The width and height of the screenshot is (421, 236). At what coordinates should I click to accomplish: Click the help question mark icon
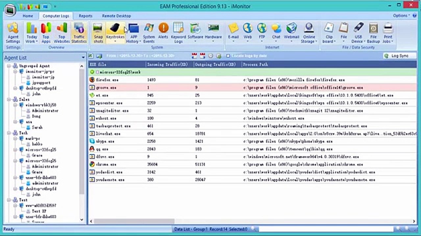click(x=415, y=15)
